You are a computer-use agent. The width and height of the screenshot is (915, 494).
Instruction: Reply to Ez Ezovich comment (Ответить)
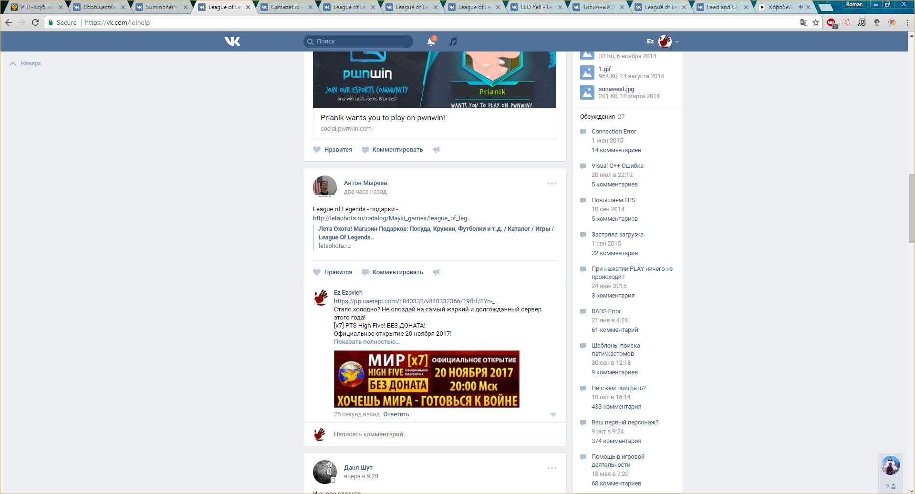(x=396, y=414)
